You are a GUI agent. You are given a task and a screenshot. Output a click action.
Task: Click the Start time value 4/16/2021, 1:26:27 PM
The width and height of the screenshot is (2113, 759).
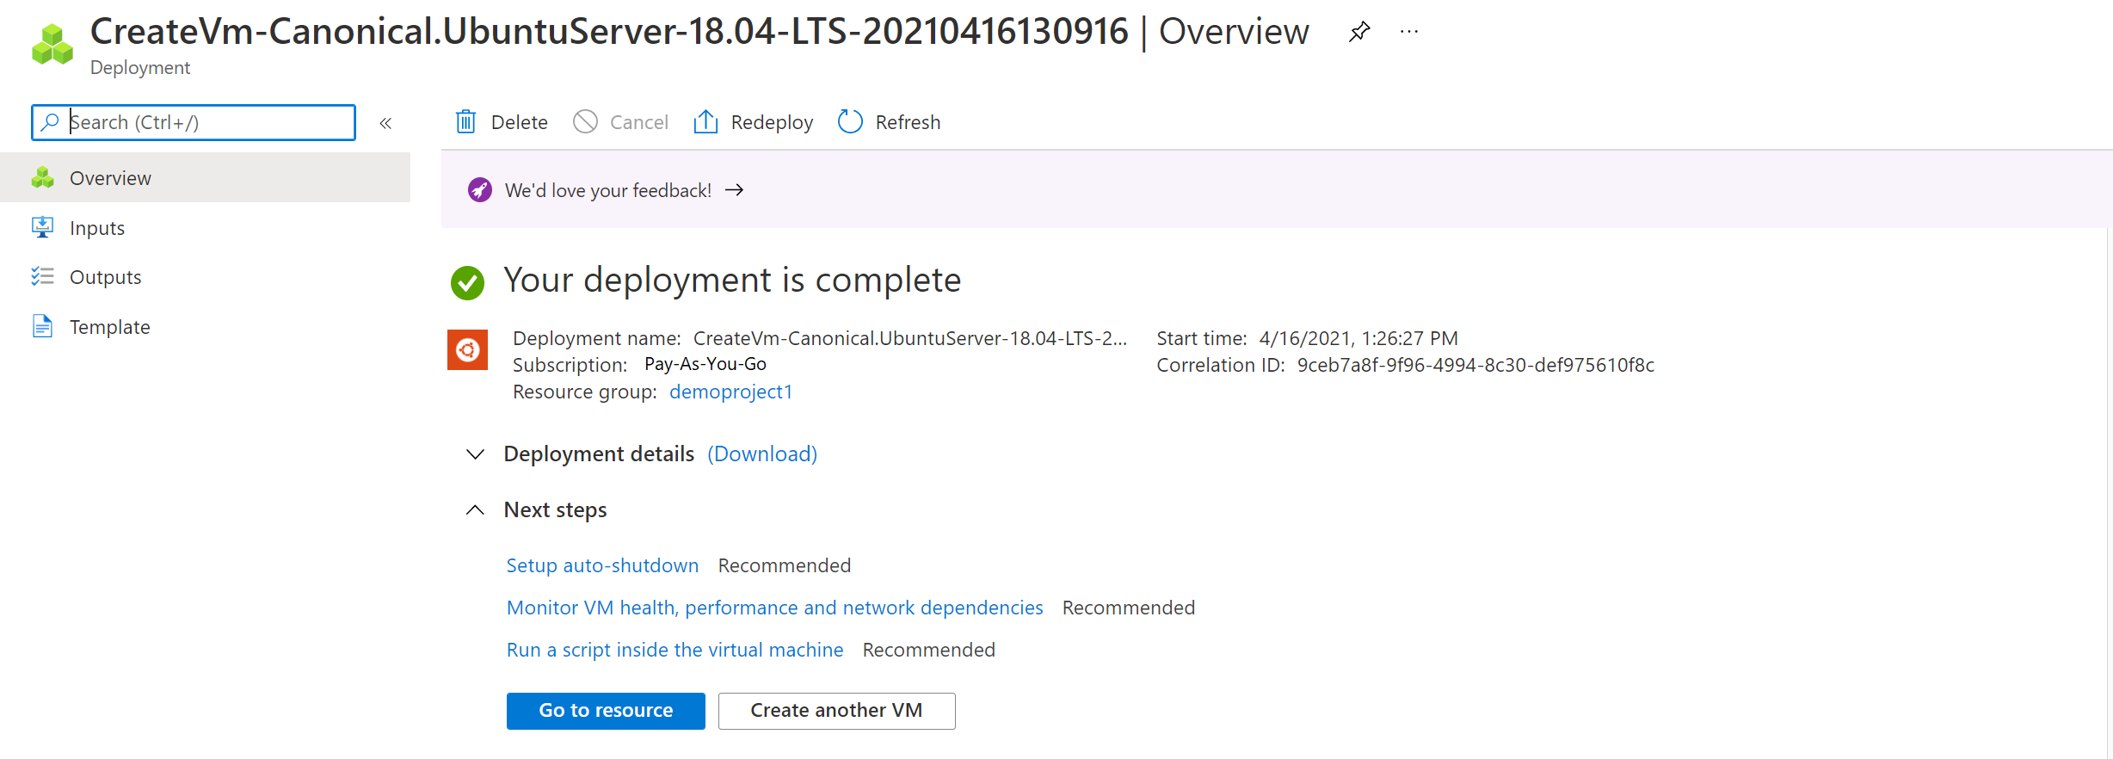(x=1358, y=338)
